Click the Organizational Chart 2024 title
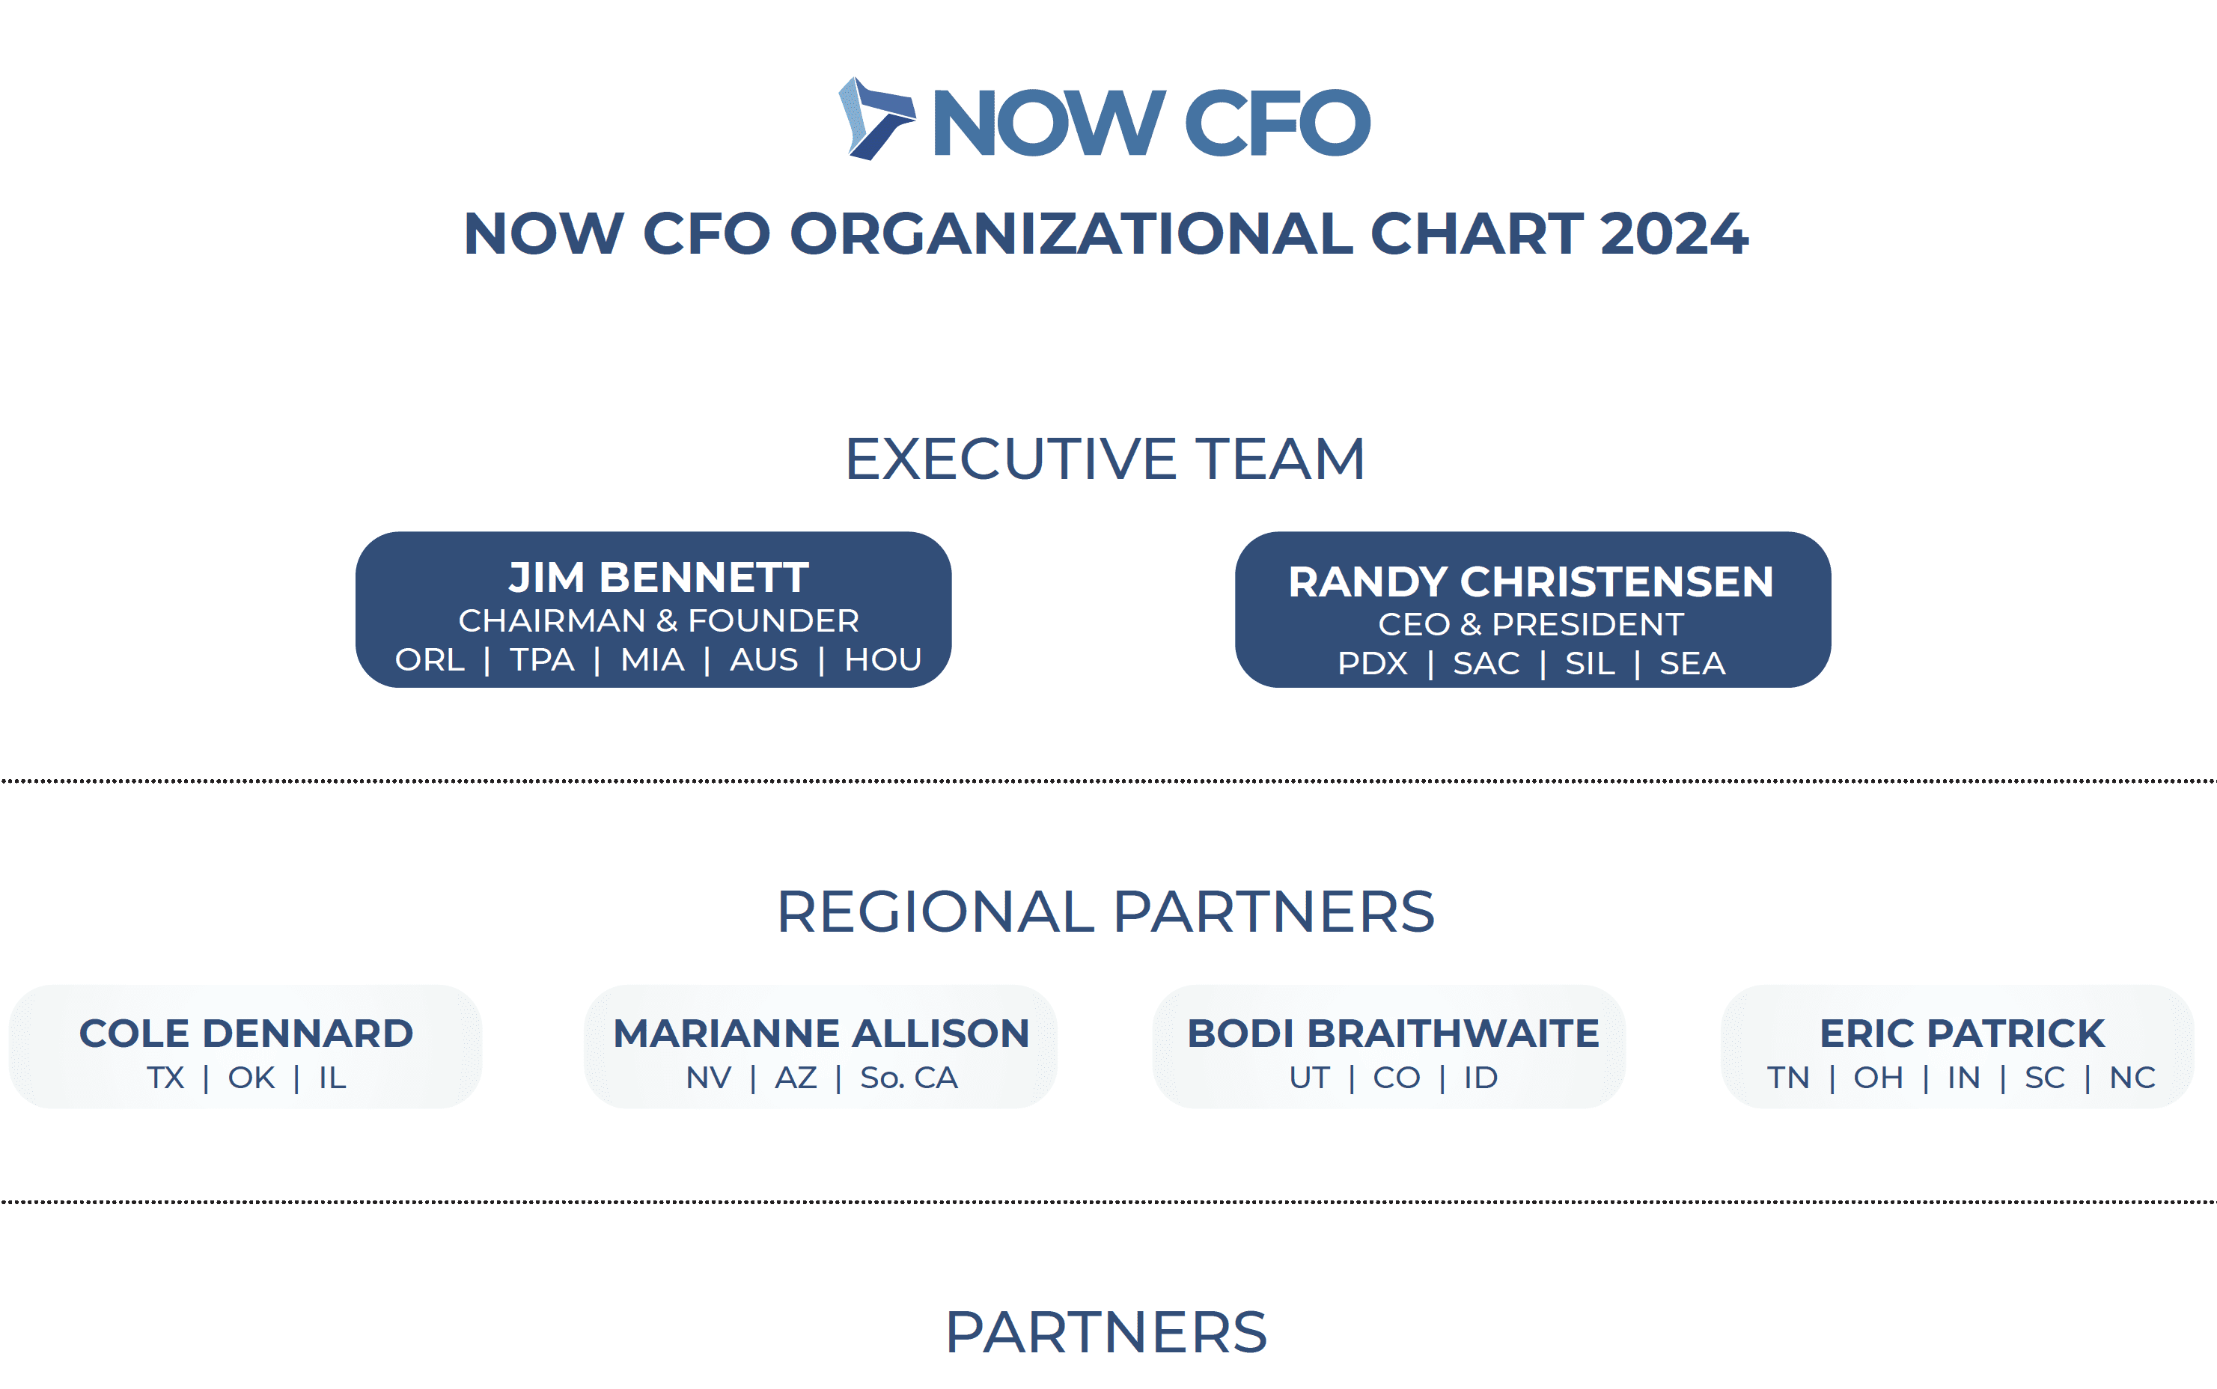 coord(1106,233)
